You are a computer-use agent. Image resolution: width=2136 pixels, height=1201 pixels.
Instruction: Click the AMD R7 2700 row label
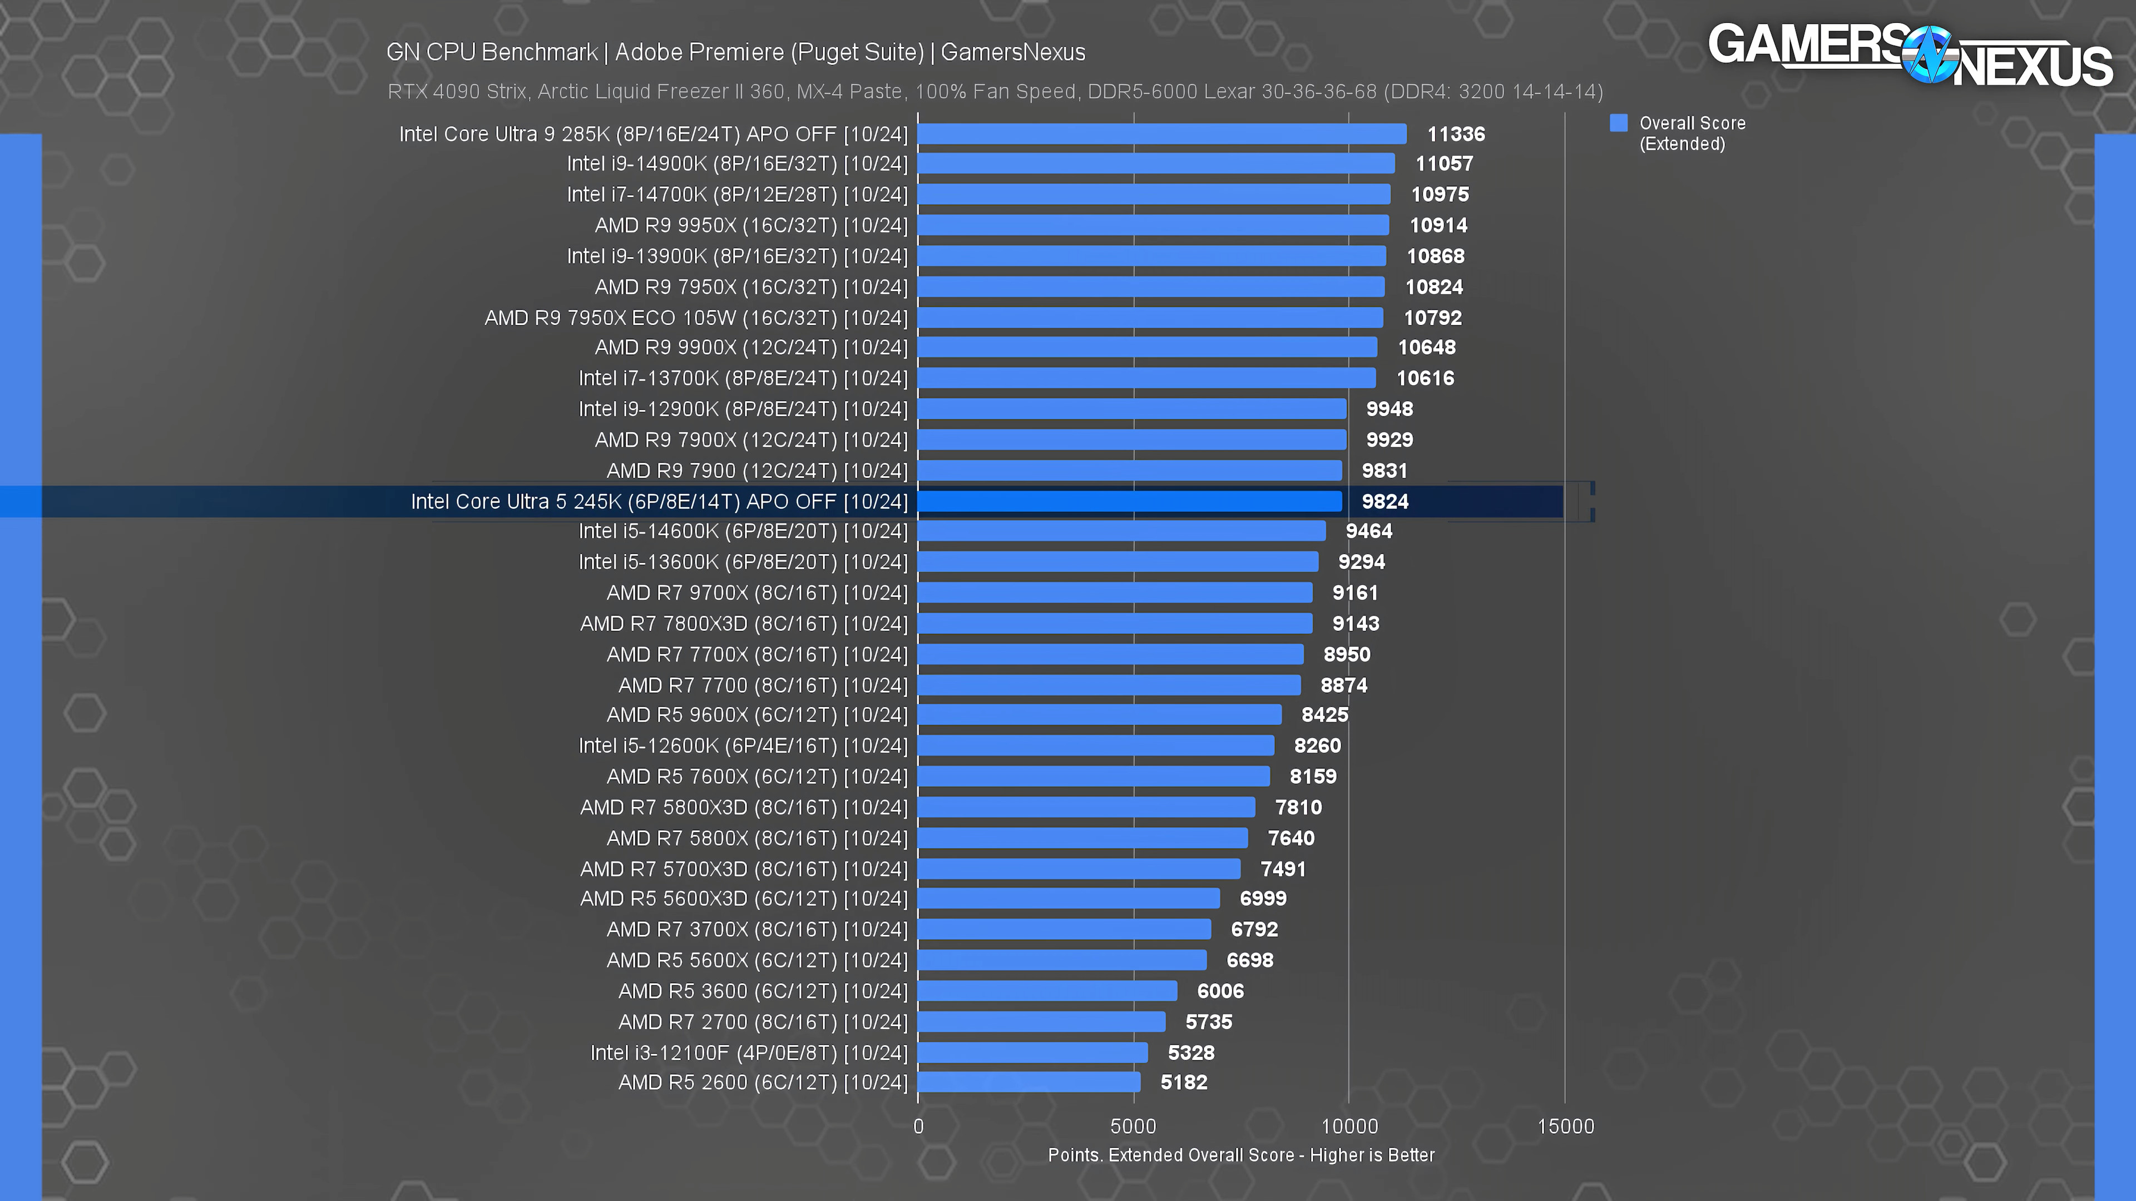[763, 1022]
